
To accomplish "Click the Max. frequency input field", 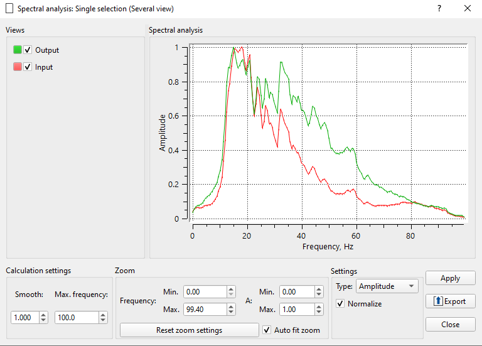I will point(77,317).
